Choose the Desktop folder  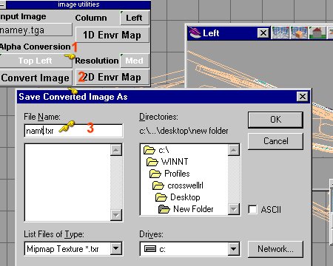(178, 197)
